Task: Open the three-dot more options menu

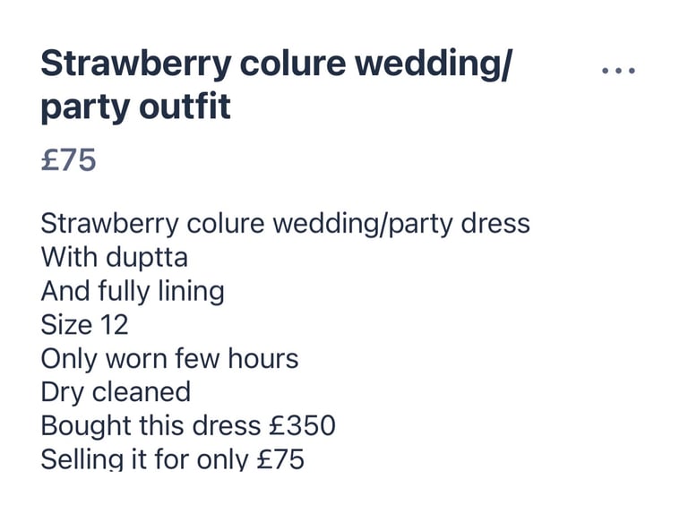Action: (x=618, y=71)
